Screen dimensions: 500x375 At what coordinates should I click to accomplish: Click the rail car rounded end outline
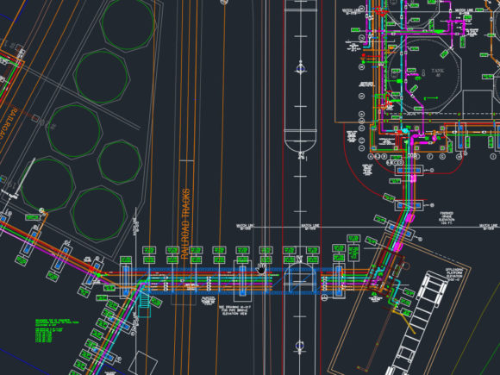click(300, 141)
